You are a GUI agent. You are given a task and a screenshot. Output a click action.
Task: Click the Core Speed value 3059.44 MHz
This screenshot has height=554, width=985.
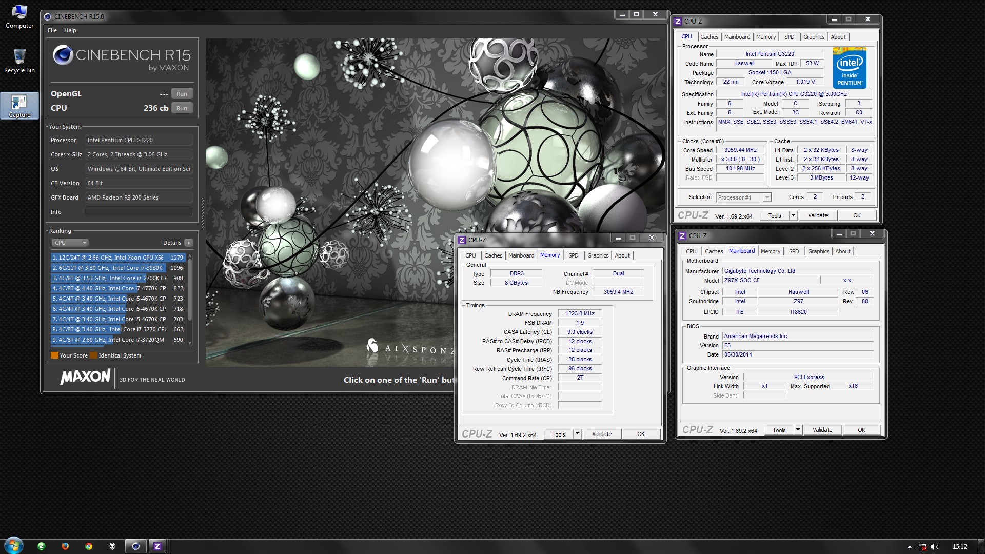tap(740, 150)
